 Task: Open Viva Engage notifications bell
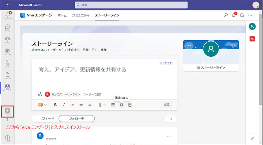pyautogui.click(x=234, y=15)
